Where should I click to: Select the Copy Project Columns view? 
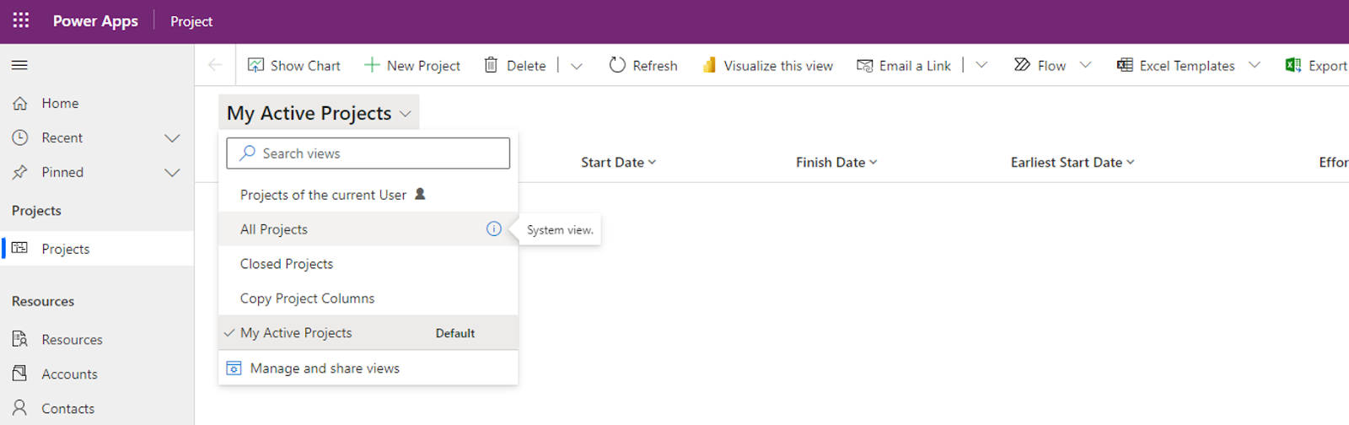coord(368,298)
